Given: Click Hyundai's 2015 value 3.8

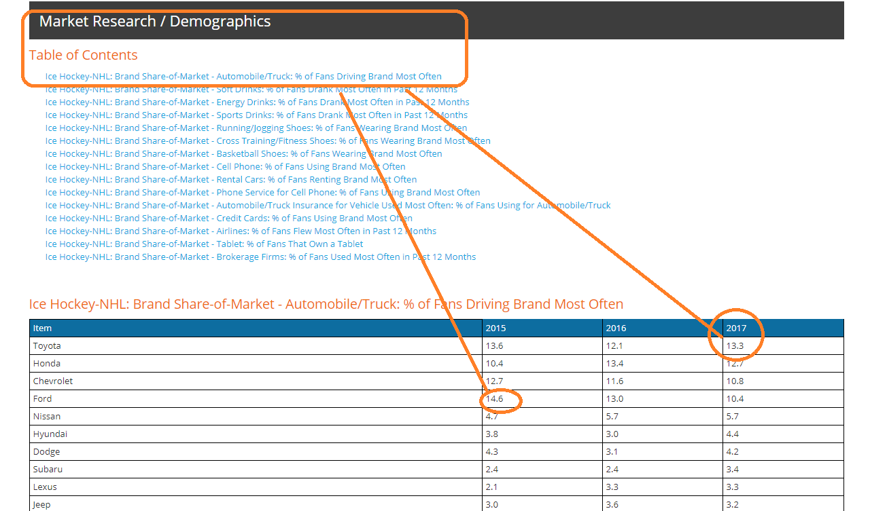Looking at the screenshot, I should pos(492,434).
